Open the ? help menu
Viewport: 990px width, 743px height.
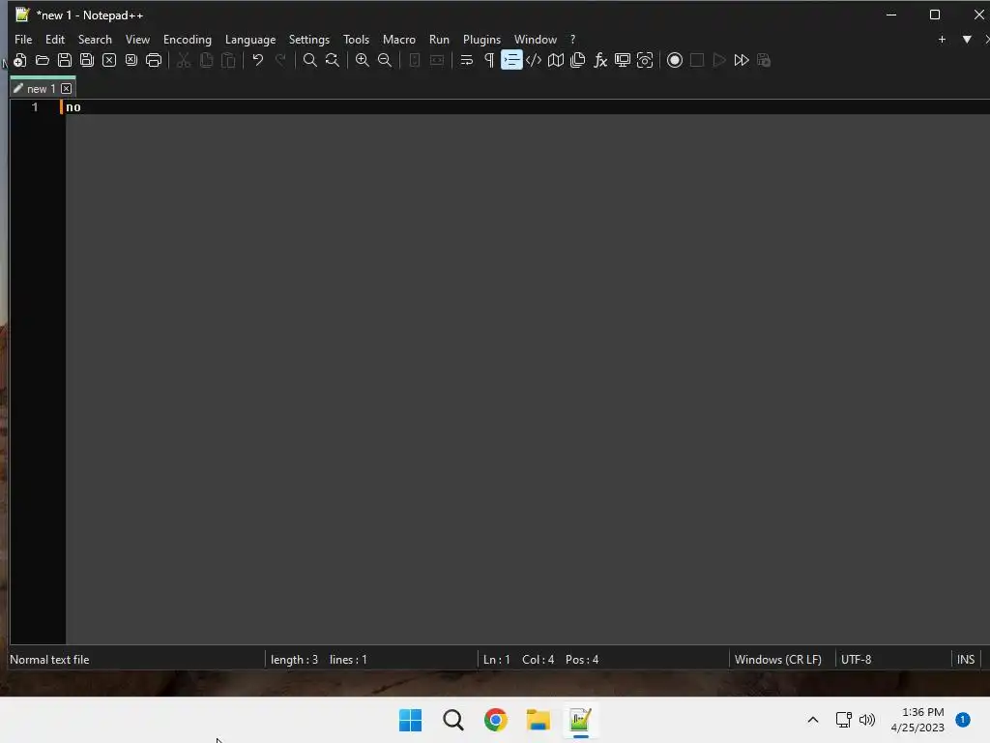[x=573, y=39]
